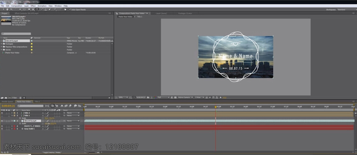
Task: Click red label swatch of Gray Solid 1
Action: click(14, 129)
